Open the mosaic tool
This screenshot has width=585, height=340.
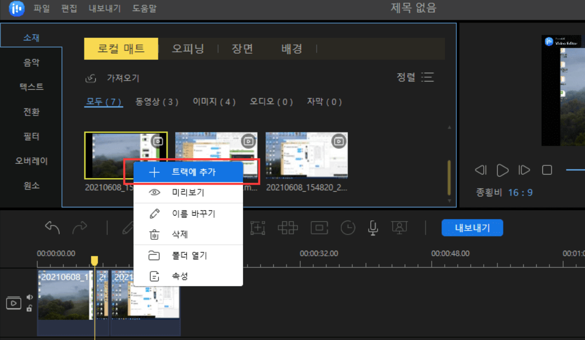pos(288,227)
